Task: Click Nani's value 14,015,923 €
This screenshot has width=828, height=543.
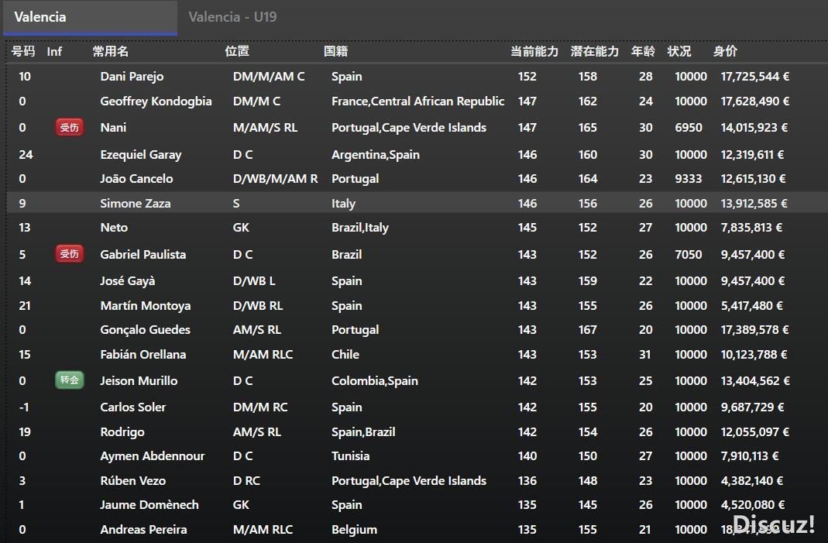Action: click(754, 128)
